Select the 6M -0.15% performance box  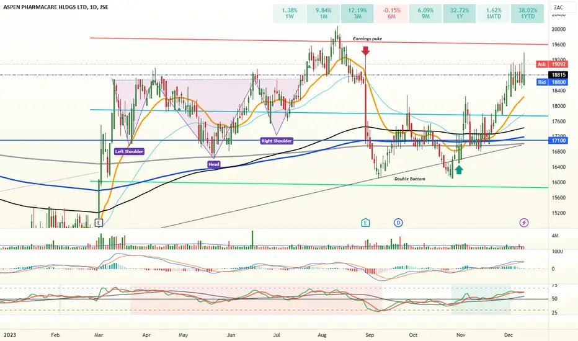(391, 14)
